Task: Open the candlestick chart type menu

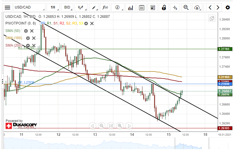Action: (x=81, y=7)
